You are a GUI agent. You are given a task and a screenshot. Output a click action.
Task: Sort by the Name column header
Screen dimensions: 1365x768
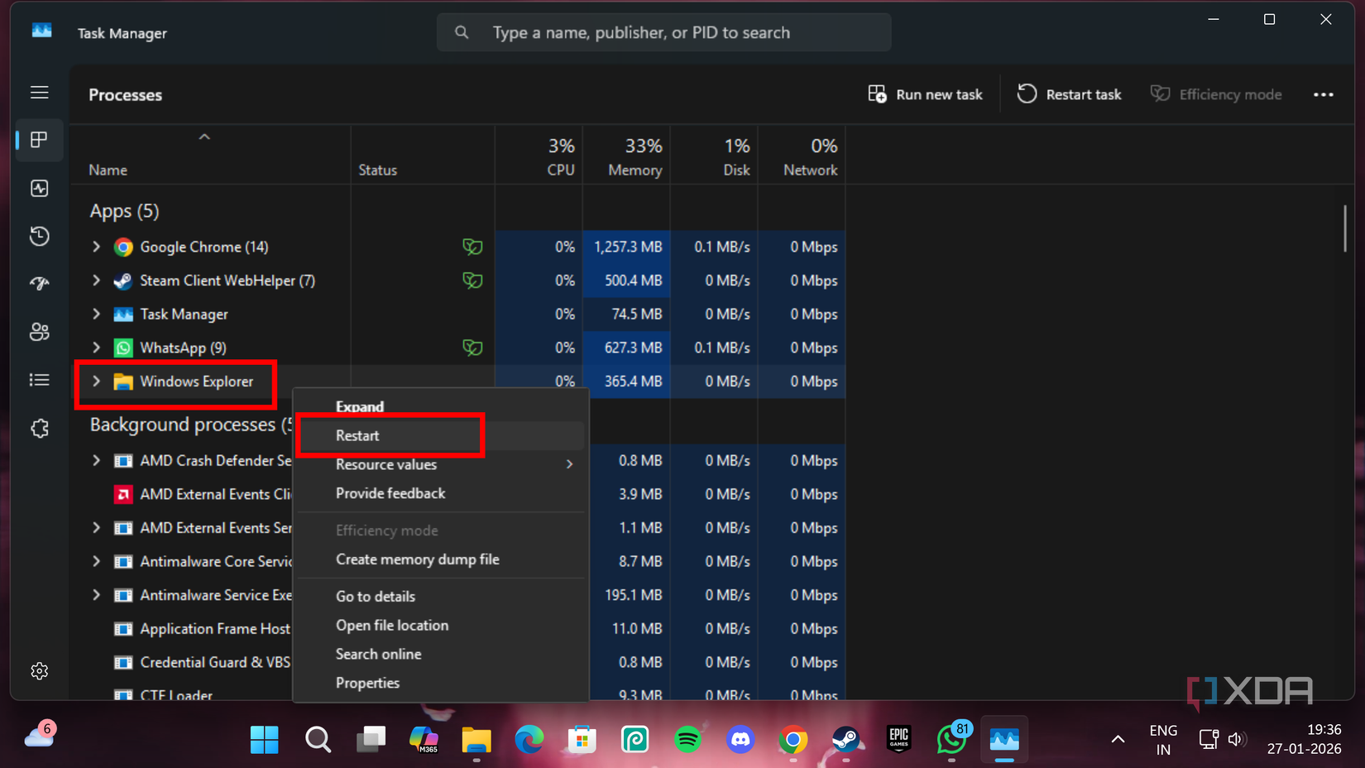coord(210,156)
